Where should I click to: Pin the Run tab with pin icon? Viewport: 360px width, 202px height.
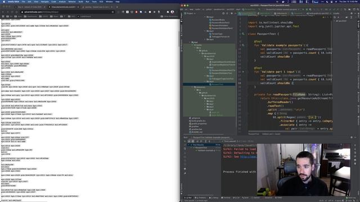point(185,173)
